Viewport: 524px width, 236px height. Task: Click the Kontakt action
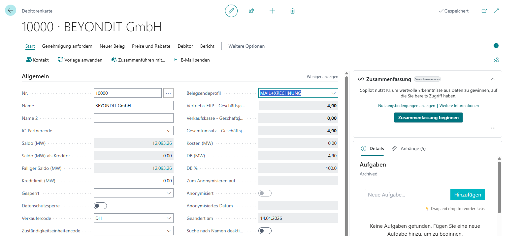[38, 60]
